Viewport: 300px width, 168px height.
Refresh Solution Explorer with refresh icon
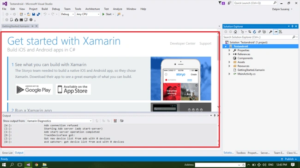coord(254,32)
